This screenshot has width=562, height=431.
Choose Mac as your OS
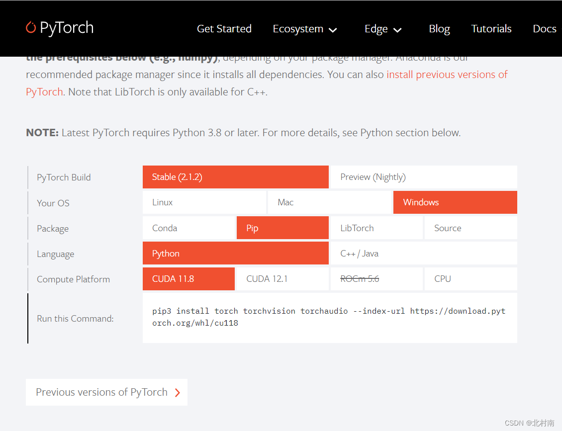click(330, 202)
